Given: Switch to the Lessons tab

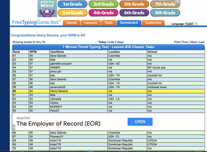Looking at the screenshot, I should 91,23.
